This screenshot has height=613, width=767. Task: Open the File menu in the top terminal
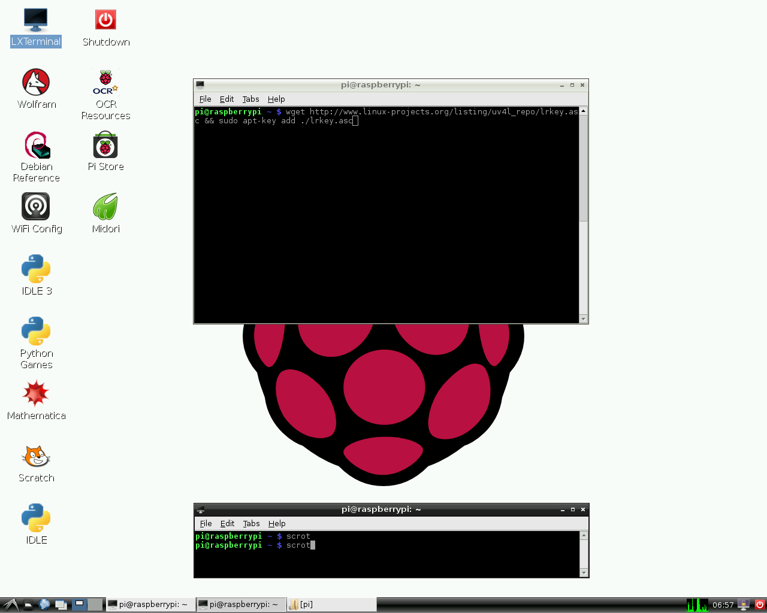click(205, 99)
